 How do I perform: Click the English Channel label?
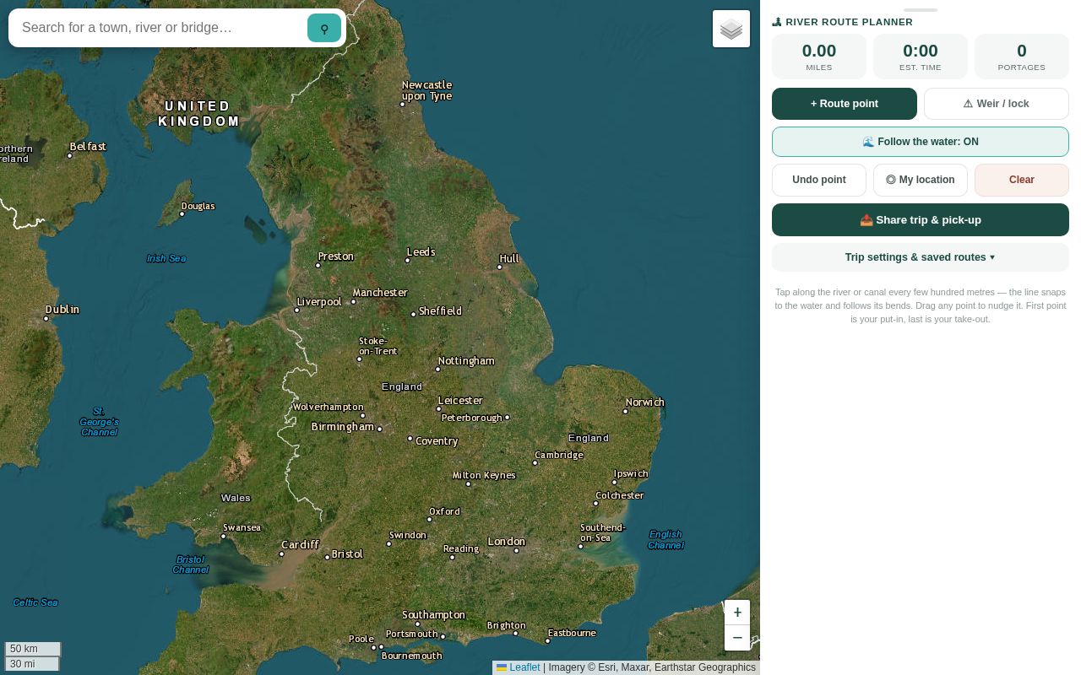coord(665,540)
